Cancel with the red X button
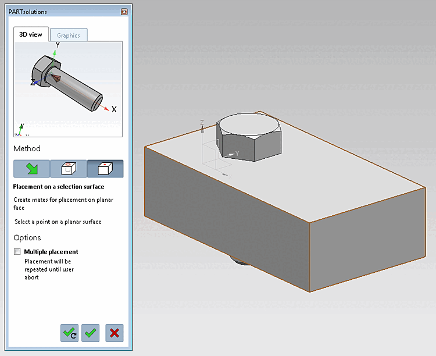Image resolution: width=436 pixels, height=356 pixels. coord(115,333)
